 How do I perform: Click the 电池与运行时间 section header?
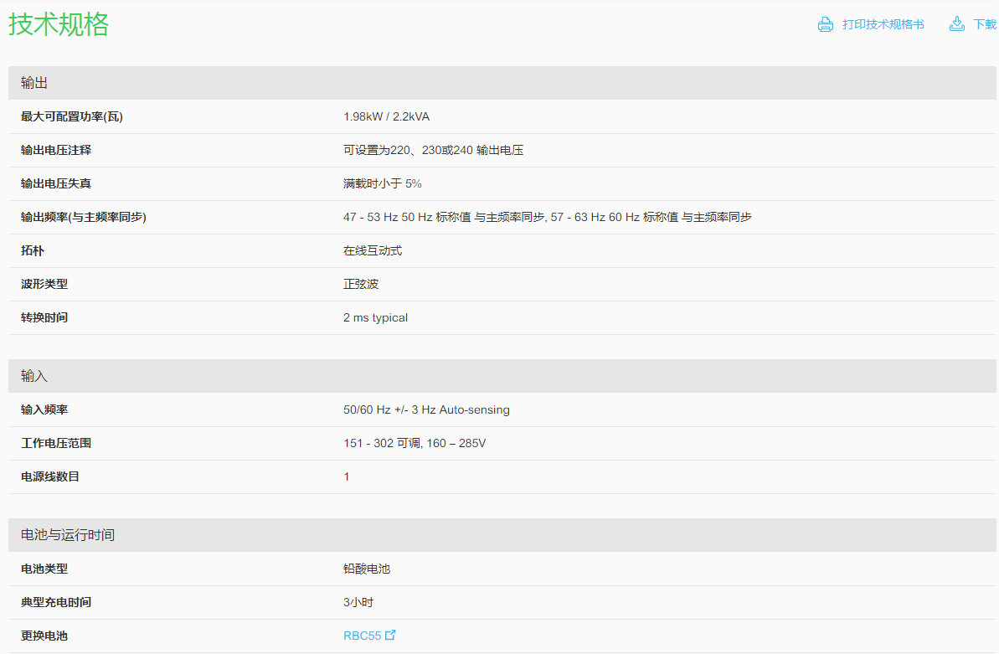(68, 535)
